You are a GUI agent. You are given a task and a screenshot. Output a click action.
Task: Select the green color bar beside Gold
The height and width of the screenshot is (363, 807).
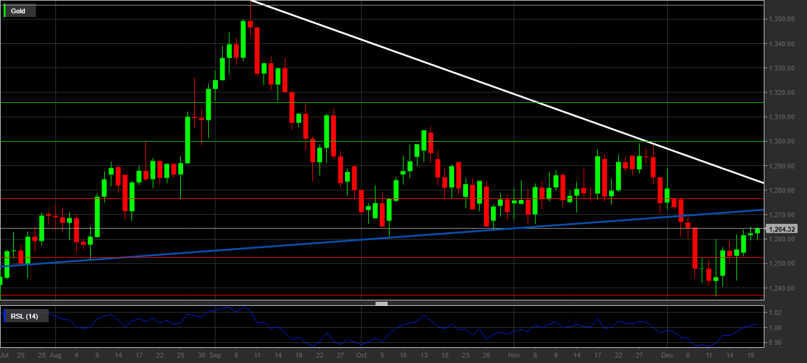(x=5, y=11)
